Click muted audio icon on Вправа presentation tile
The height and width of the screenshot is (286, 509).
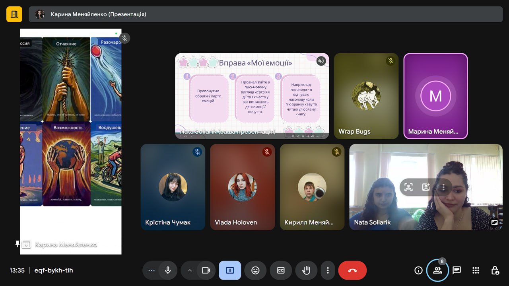(x=321, y=61)
